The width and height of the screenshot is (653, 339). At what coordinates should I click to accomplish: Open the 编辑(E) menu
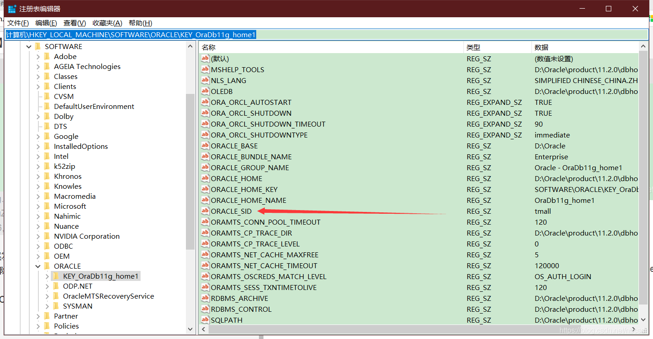[x=46, y=23]
